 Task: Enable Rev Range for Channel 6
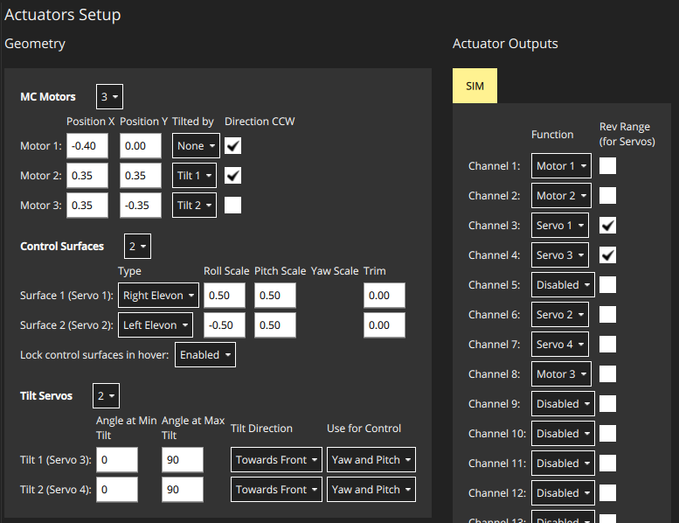pyautogui.click(x=607, y=315)
